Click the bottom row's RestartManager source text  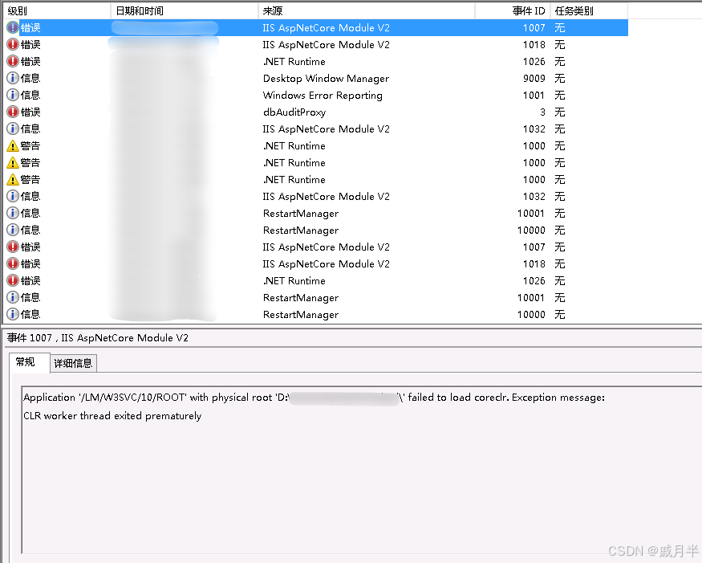[300, 315]
